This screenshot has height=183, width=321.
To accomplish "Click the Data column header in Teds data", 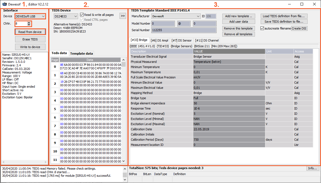I will (x=90, y=60).
